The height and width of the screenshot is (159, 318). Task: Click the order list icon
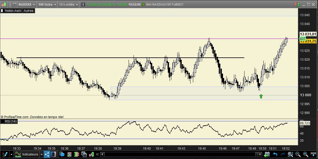pyautogui.click(x=69, y=154)
